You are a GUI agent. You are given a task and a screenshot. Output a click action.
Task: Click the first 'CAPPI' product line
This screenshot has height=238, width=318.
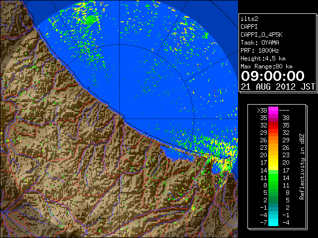pos(249,27)
